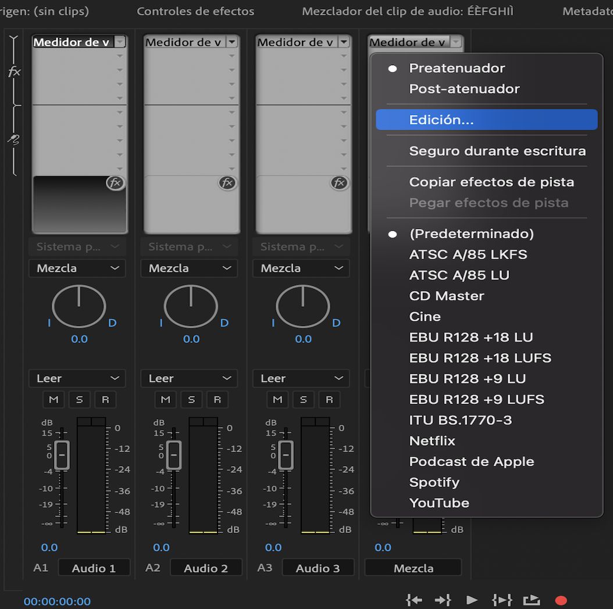Screen dimensions: 613x609
Task: Click the fx badge on Audio 1 effects slot
Action: (115, 182)
